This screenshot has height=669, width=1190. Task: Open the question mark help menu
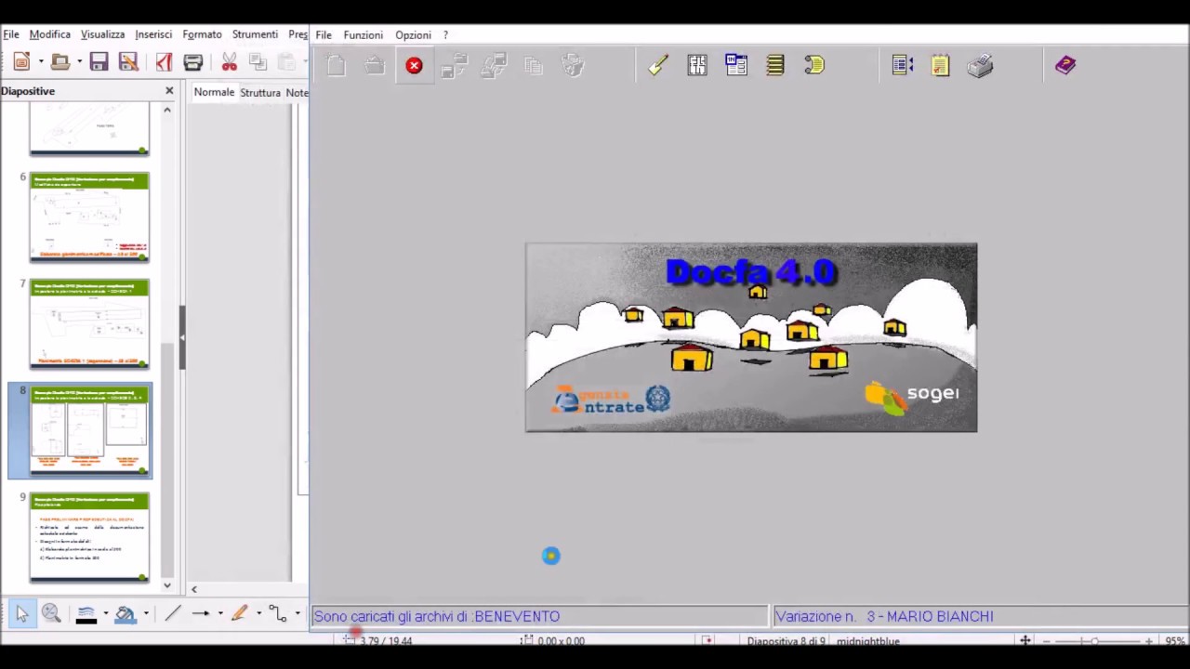click(x=445, y=35)
